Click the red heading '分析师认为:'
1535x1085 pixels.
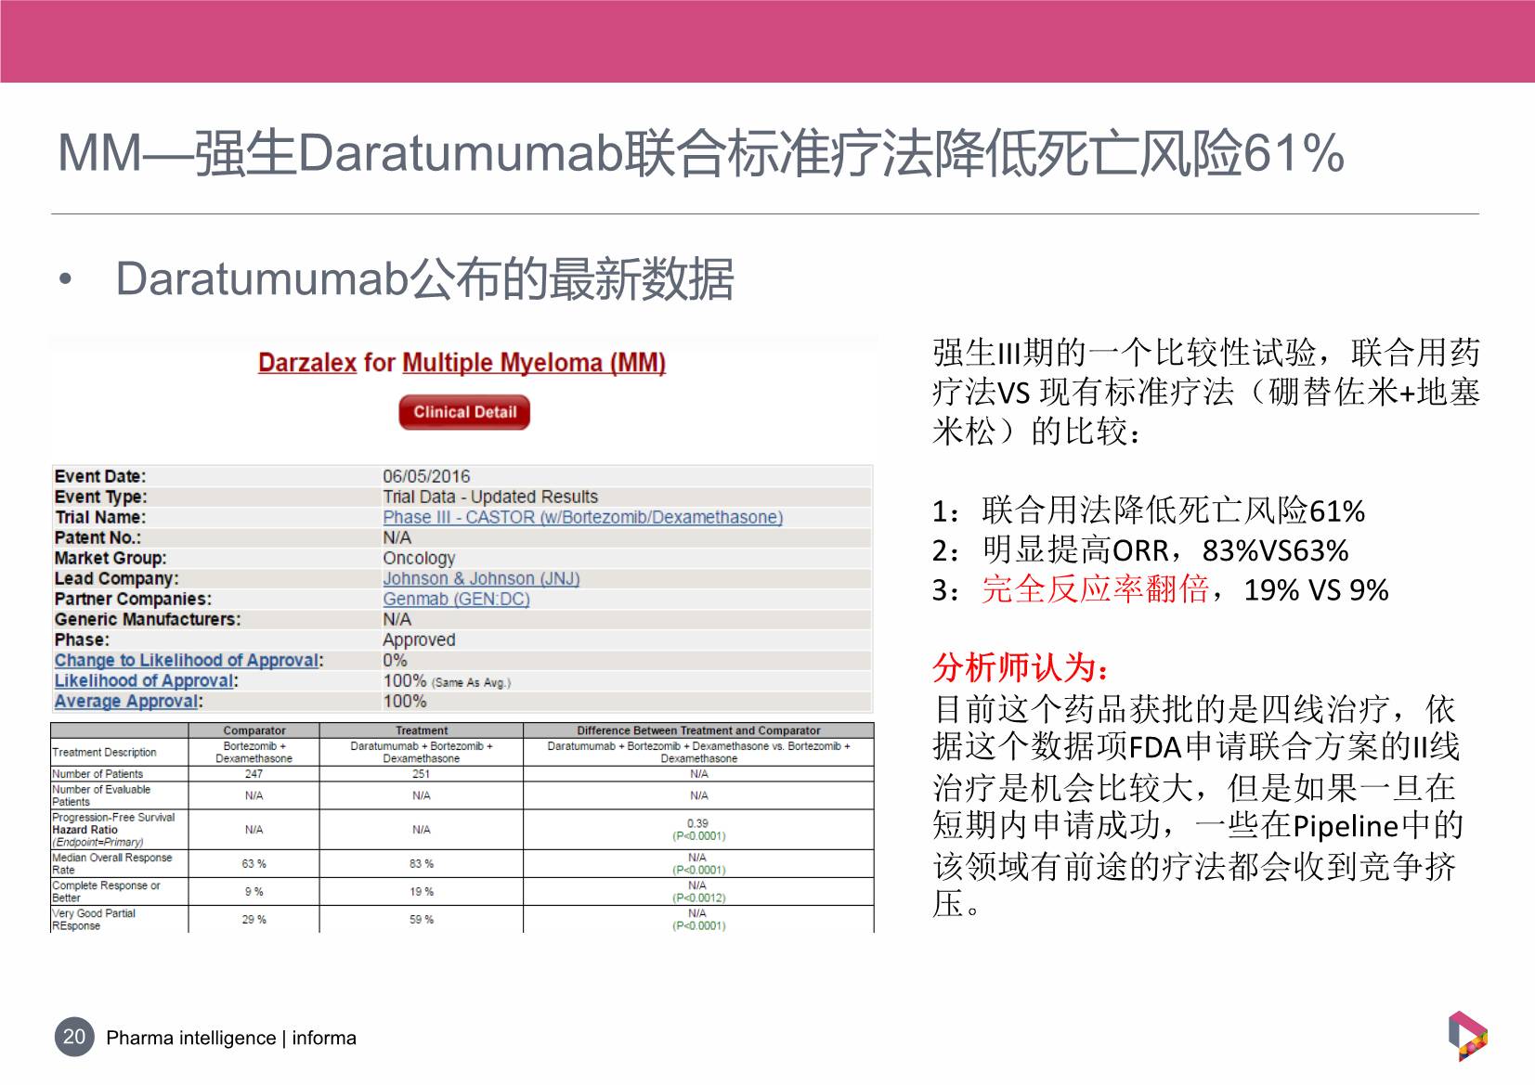click(x=1021, y=667)
